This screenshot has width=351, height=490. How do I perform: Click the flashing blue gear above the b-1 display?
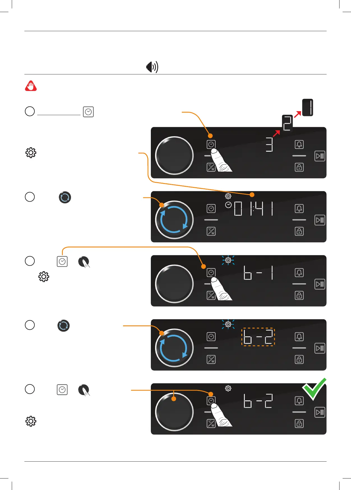228,260
